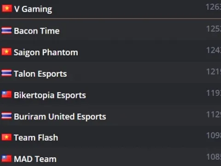Click the Vietnam flag beside V Gaming
Screen dimensions: 221x166
pos(7,9)
